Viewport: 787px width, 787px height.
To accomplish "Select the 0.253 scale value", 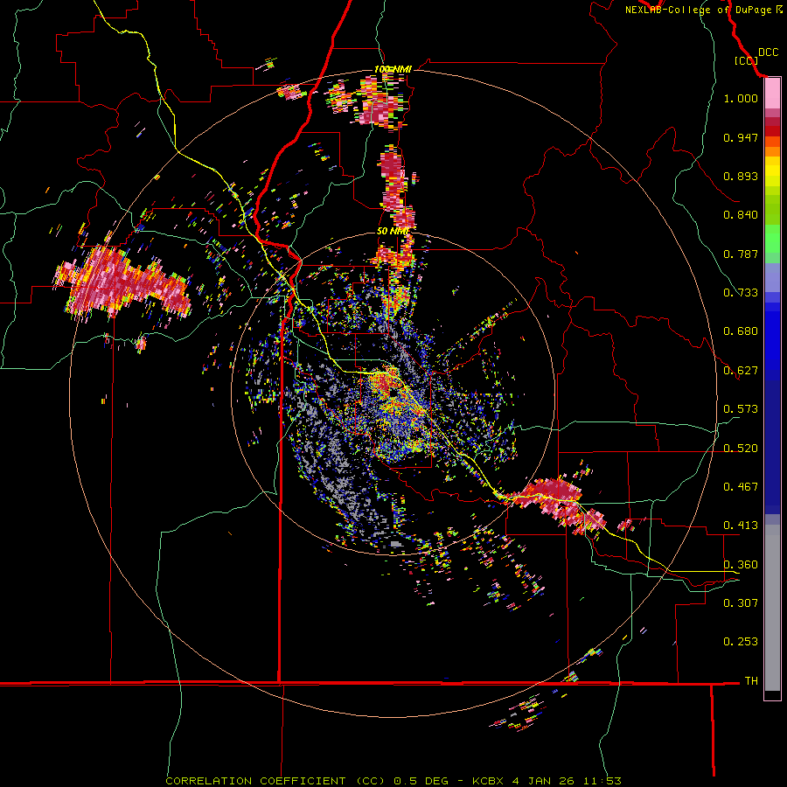I will (741, 642).
